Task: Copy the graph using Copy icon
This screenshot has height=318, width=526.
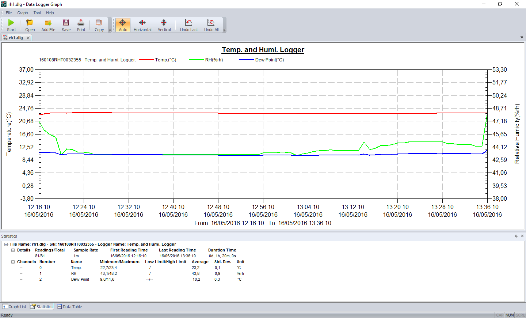Action: tap(99, 23)
